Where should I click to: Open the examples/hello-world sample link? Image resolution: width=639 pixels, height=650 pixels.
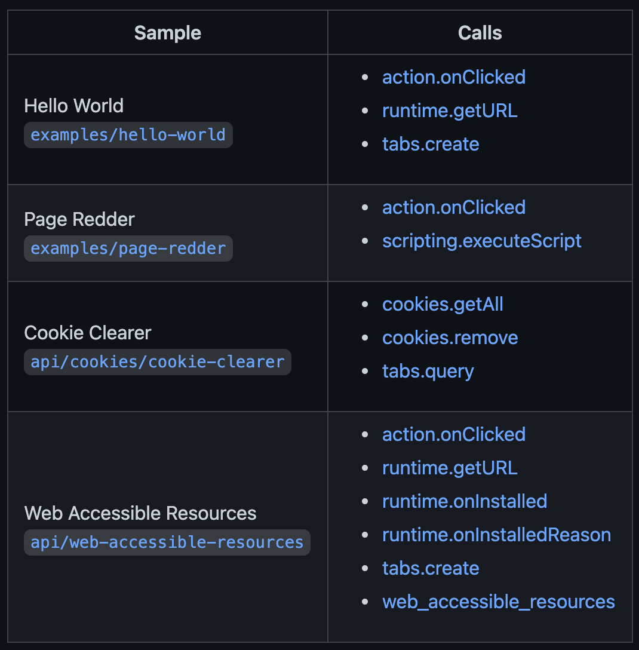coord(128,135)
